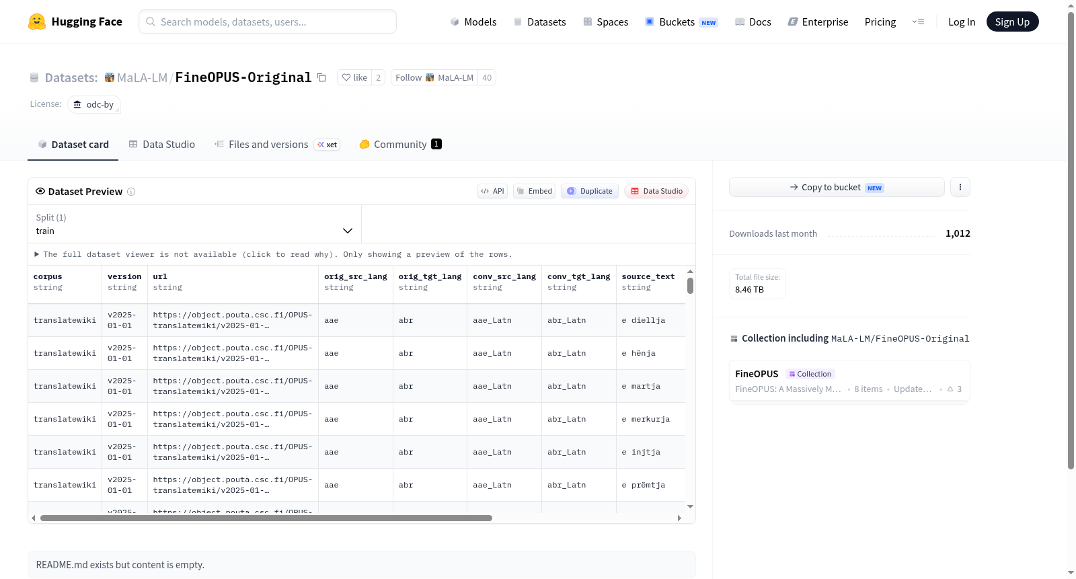Open Docs from the top navigation
The height and width of the screenshot is (579, 1076).
(753, 22)
